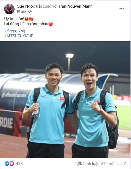Open the #Keepgoing hashtag
The height and width of the screenshot is (169, 131).
pyautogui.click(x=15, y=31)
